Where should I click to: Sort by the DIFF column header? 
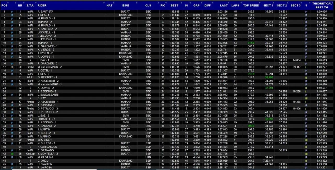[208, 6]
